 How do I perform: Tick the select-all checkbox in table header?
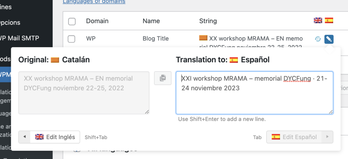[72, 21]
